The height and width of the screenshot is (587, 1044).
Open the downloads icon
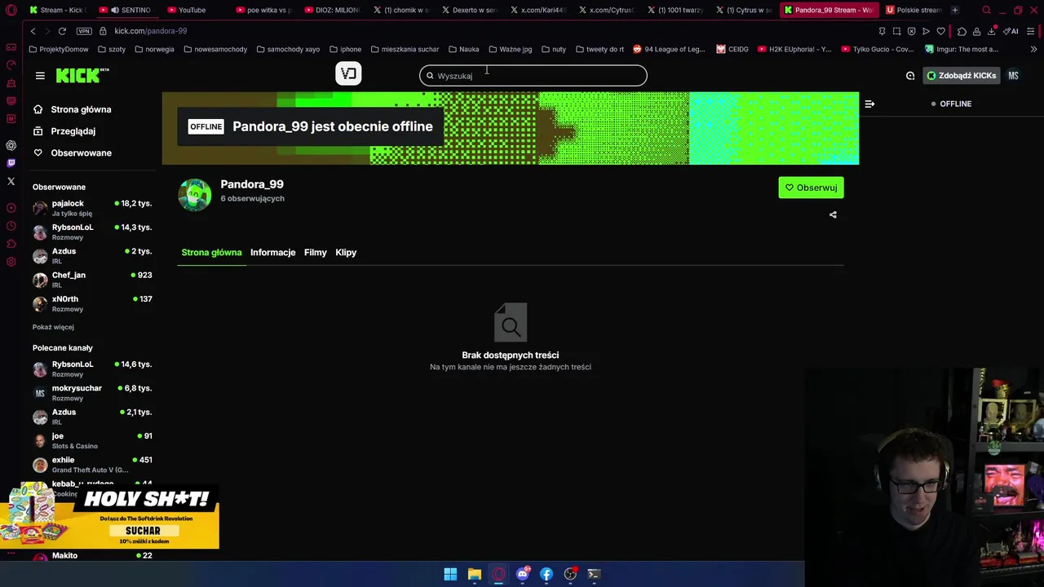(x=992, y=31)
